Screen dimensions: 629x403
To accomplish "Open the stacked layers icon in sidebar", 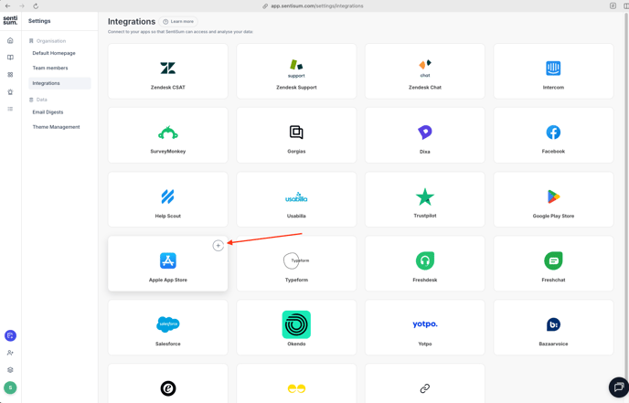I will pos(10,370).
